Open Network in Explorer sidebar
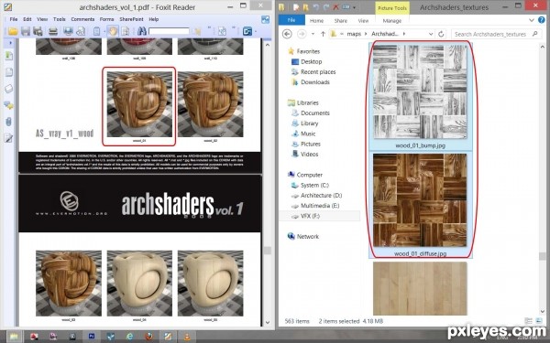The width and height of the screenshot is (550, 343). point(308,237)
